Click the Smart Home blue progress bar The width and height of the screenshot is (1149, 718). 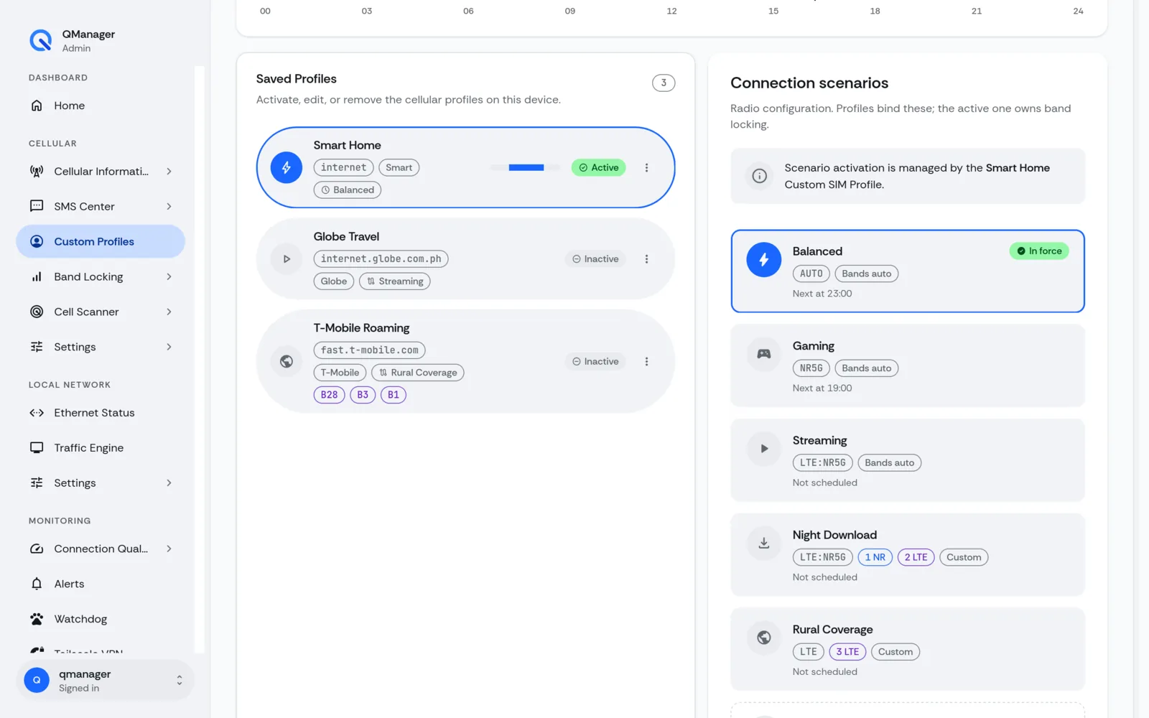click(526, 167)
